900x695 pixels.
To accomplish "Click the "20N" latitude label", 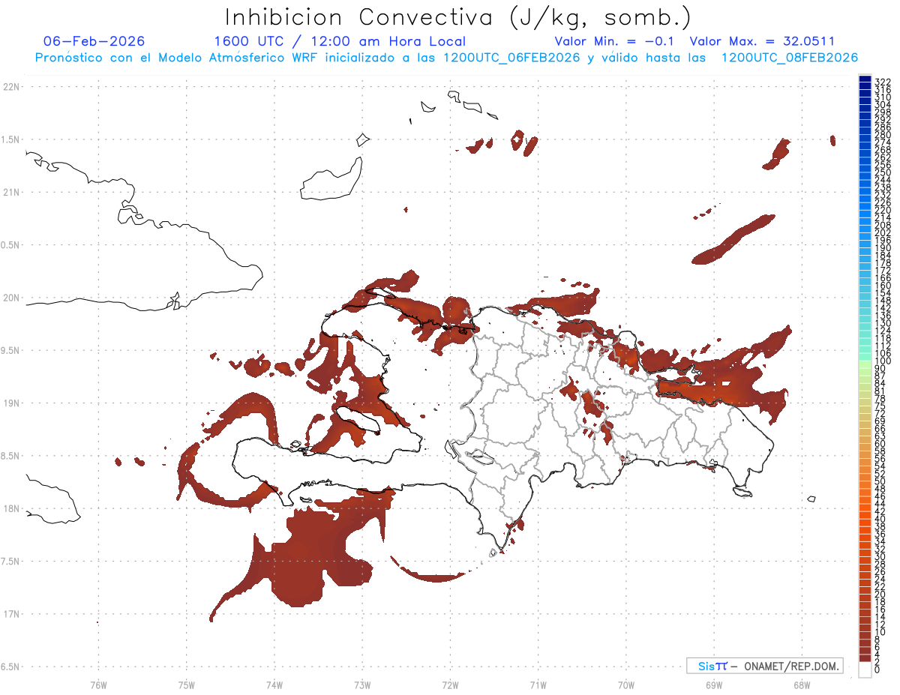I will (12, 298).
